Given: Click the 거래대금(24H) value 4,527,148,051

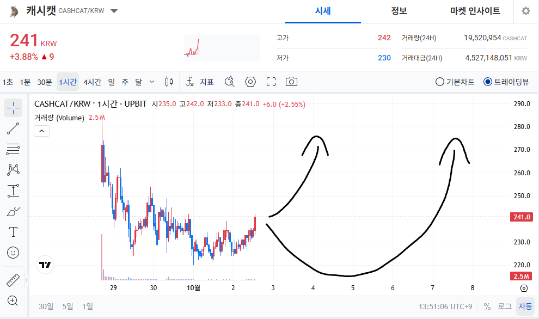Looking at the screenshot, I should (488, 58).
